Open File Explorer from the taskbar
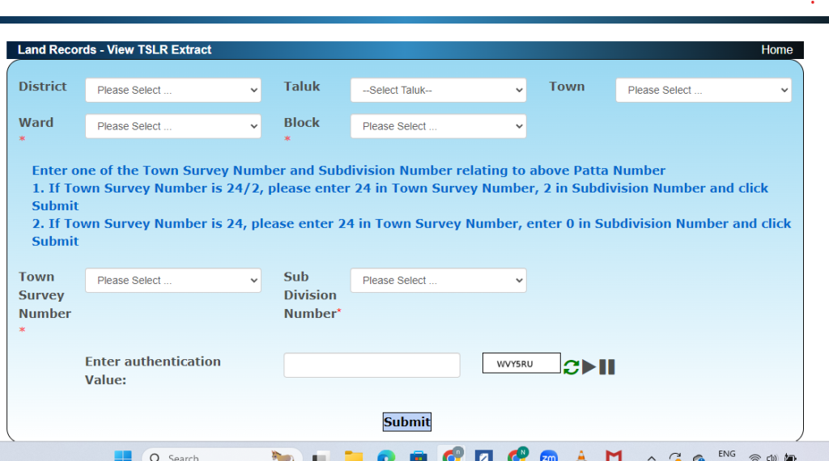Viewport: 829px width, 461px height. [x=354, y=456]
